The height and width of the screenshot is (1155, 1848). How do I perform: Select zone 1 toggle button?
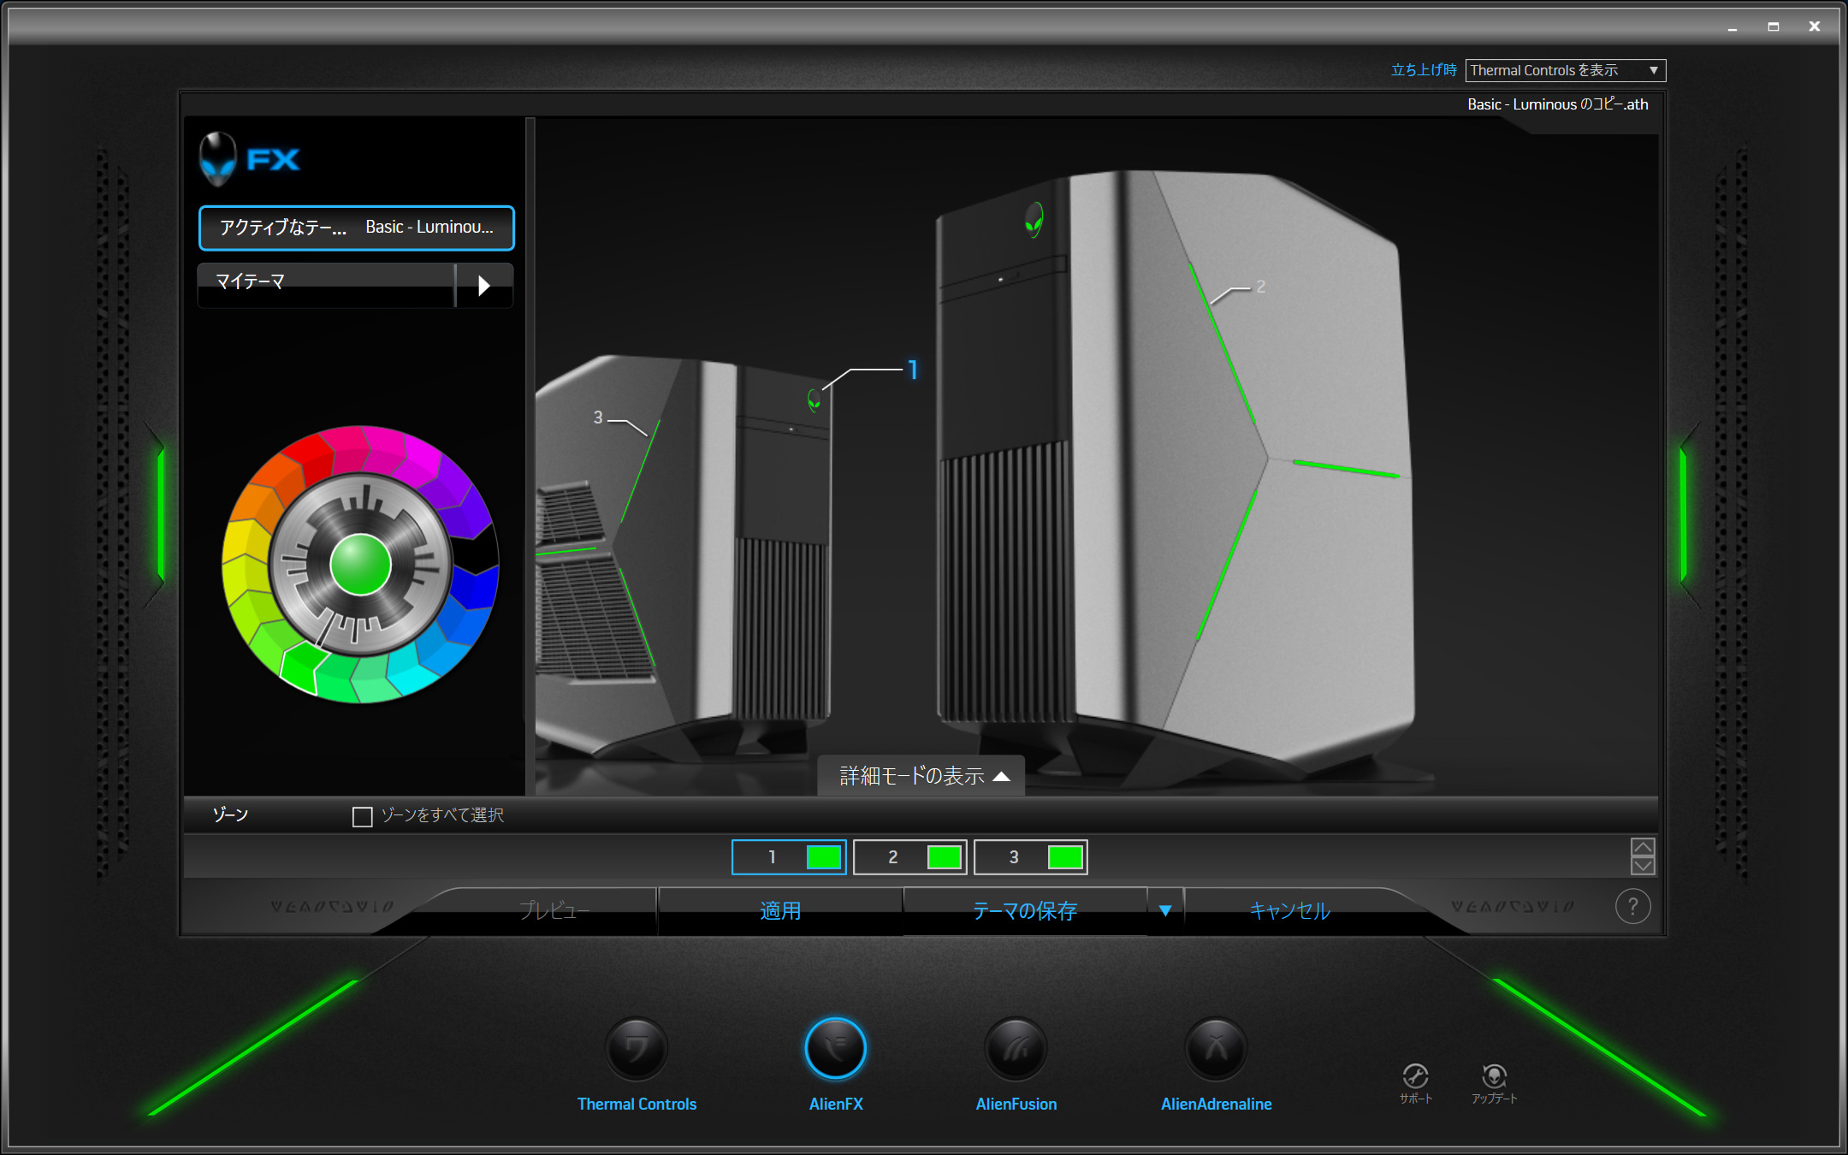pos(789,857)
